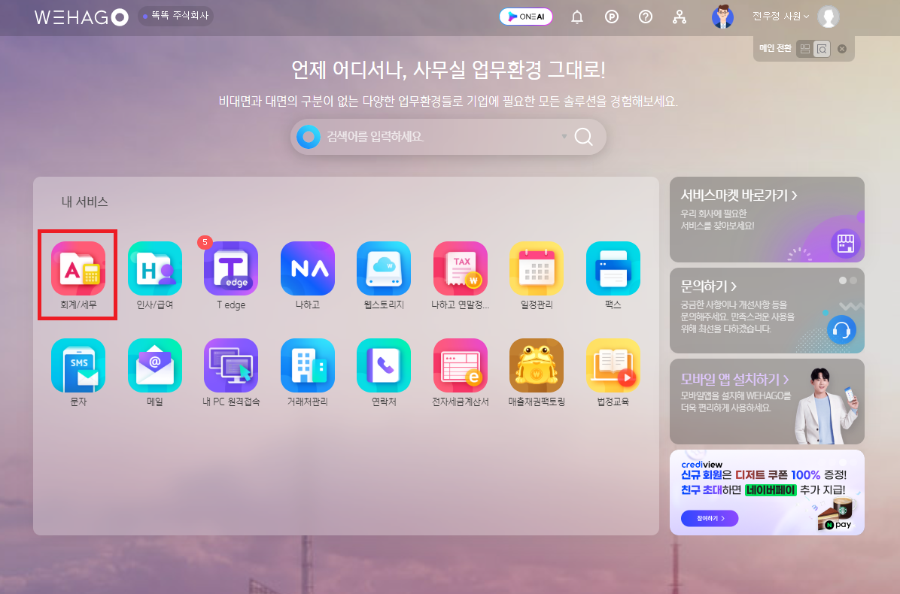The image size is (900, 594).
Task: Launch the 팩스 fax service
Action: 613,268
